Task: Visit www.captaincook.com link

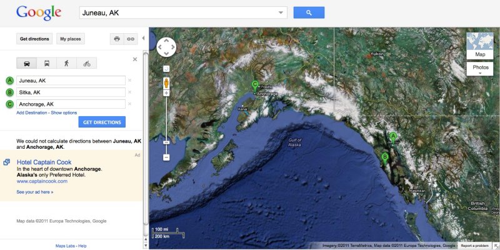Action: (x=42, y=181)
